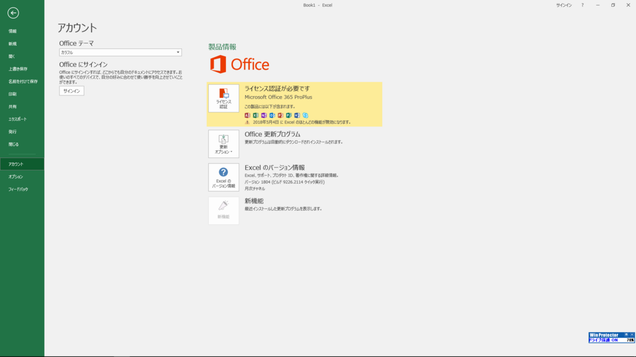The height and width of the screenshot is (357, 636).
Task: Open the エクスポート page
Action: pos(22,119)
